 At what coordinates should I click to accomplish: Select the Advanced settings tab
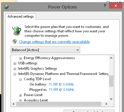point(21,16)
